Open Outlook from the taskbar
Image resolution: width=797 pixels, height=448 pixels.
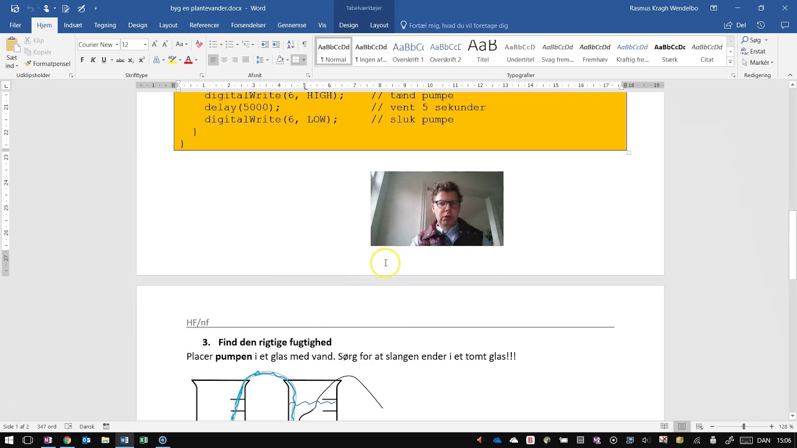tap(87, 440)
